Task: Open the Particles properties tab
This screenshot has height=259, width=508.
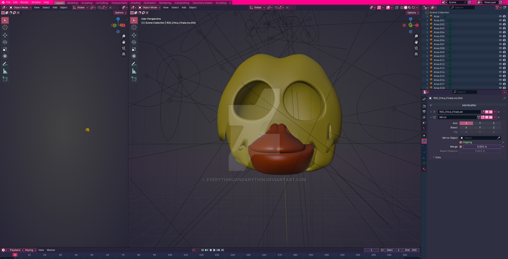Action: click(x=424, y=147)
